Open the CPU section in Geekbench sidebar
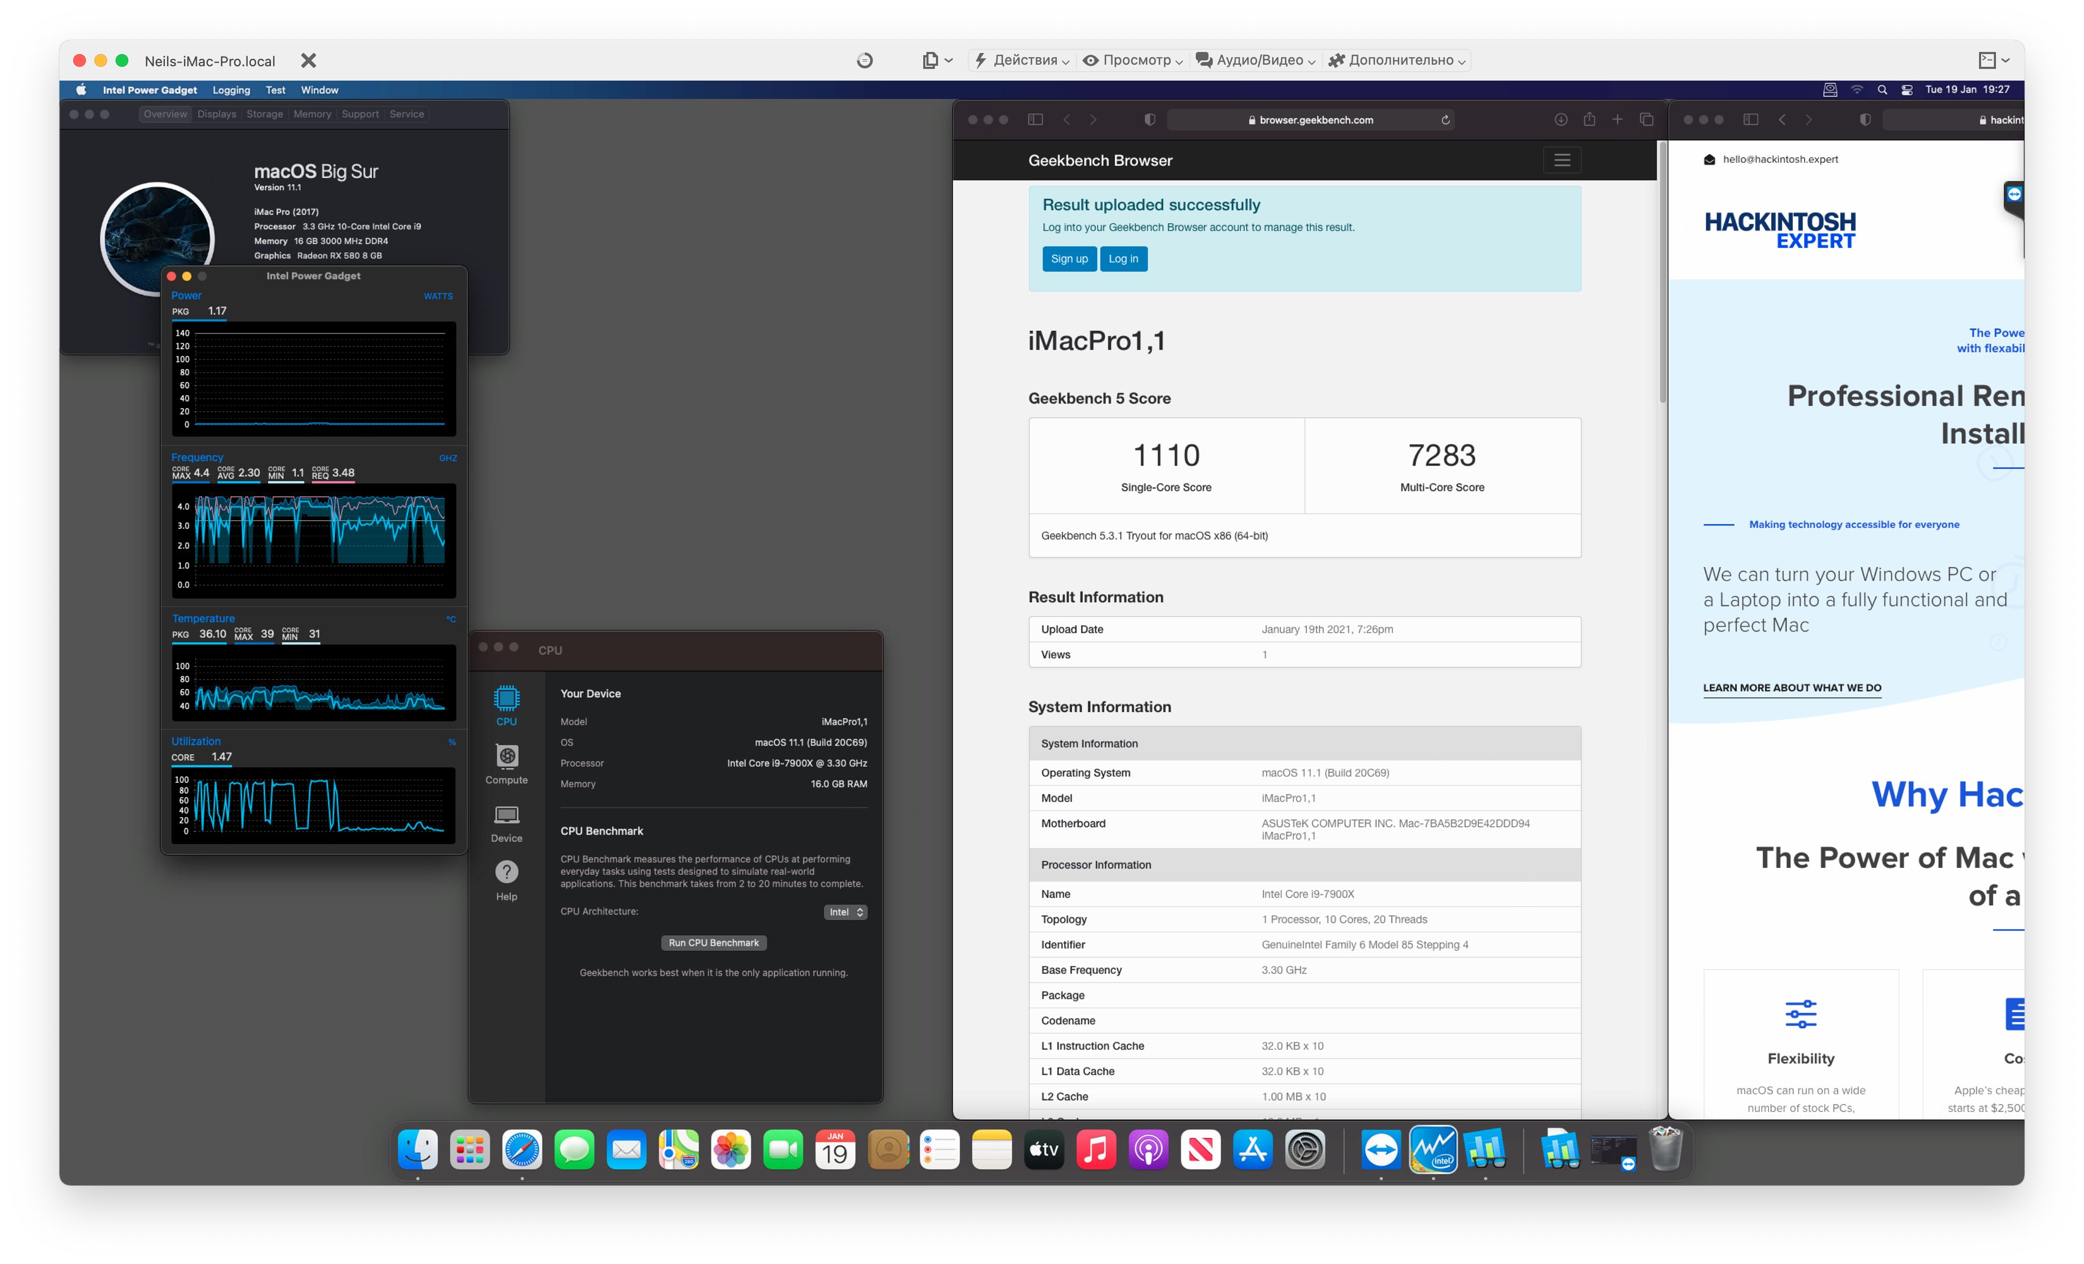This screenshot has width=2084, height=1264. [x=506, y=705]
